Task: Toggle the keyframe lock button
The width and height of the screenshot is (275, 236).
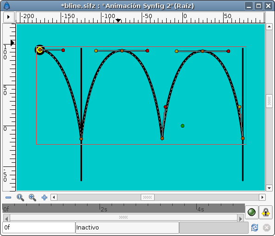Action: pos(266,212)
